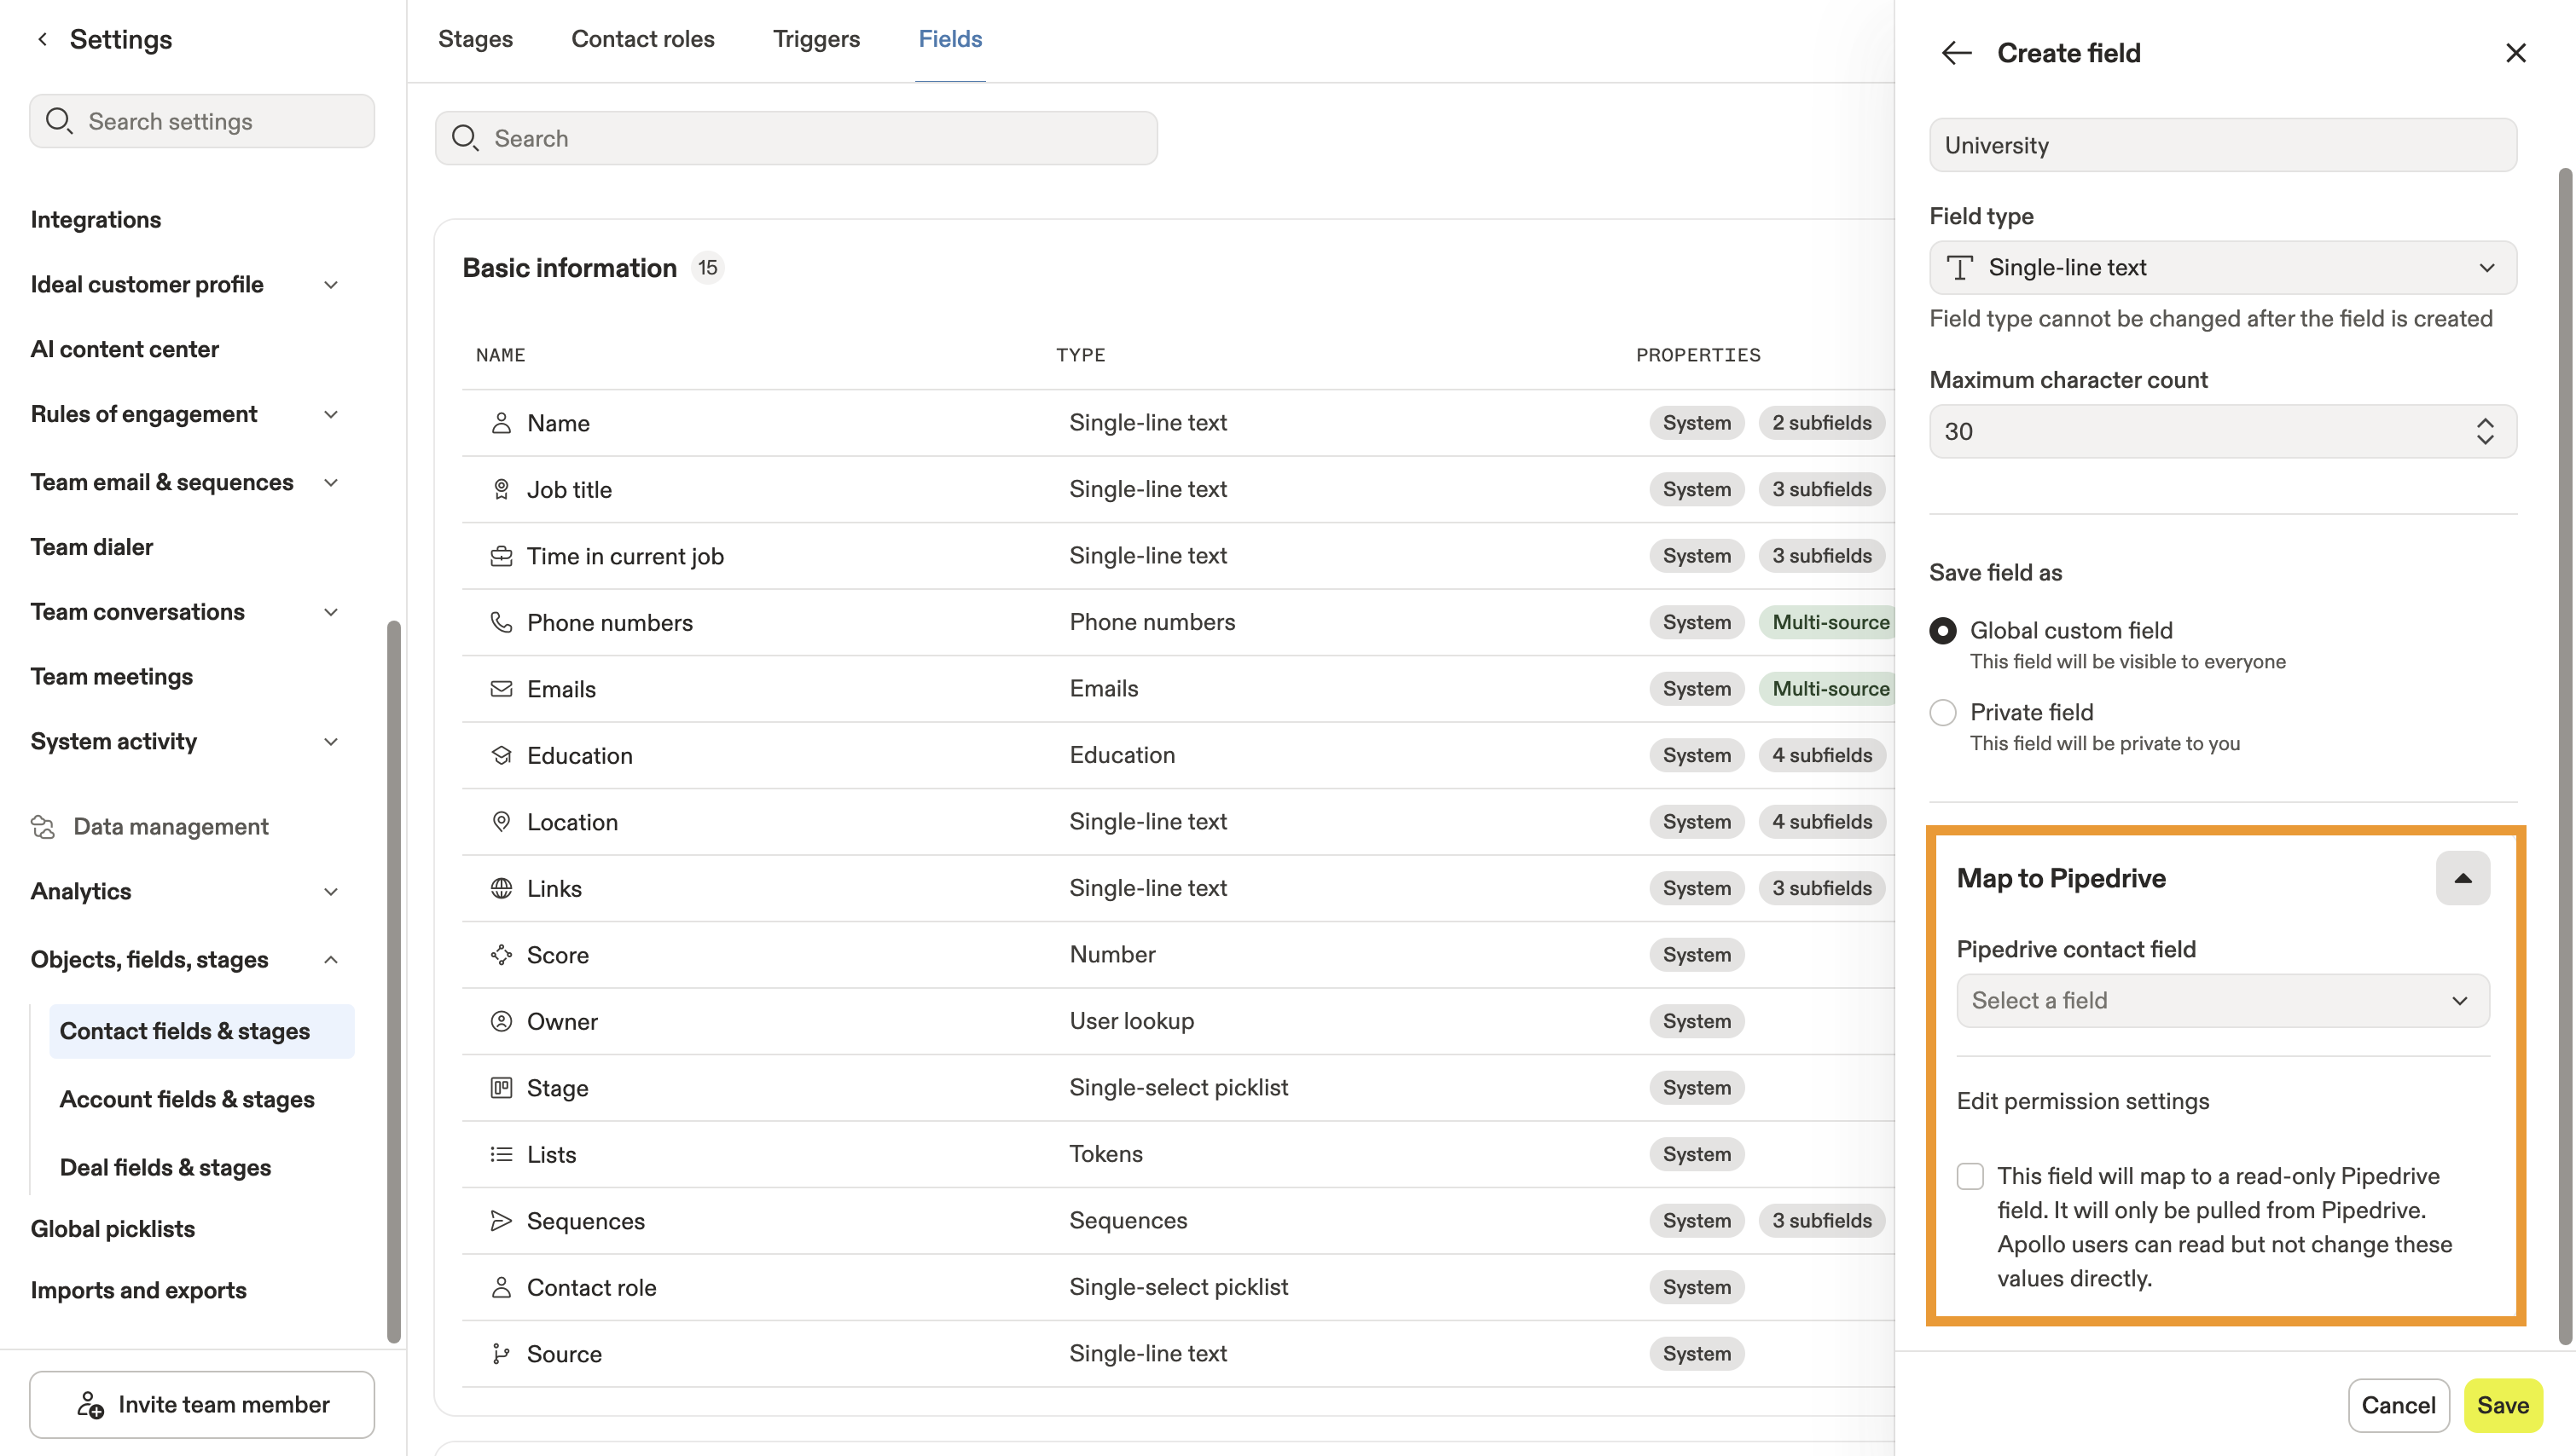Expand Rules of engagement section
The image size is (2576, 1456).
tap(331, 414)
